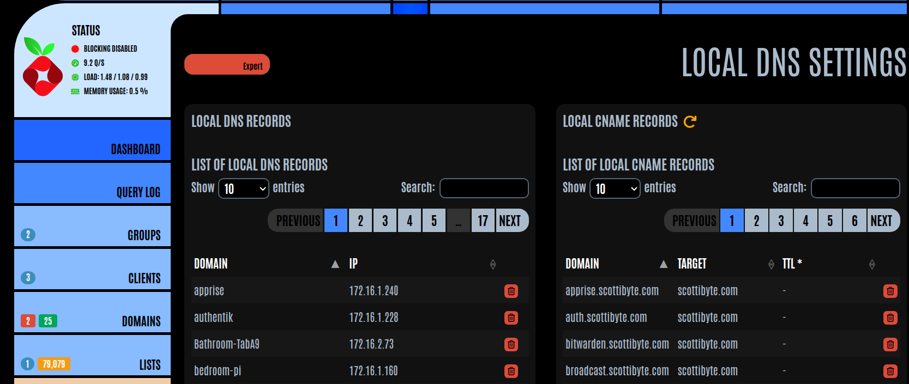Open CNAME records entries-per-page dropdown

pos(615,188)
